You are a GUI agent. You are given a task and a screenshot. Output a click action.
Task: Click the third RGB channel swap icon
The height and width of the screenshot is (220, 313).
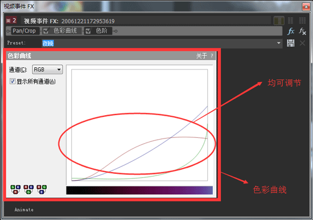tap(42, 189)
